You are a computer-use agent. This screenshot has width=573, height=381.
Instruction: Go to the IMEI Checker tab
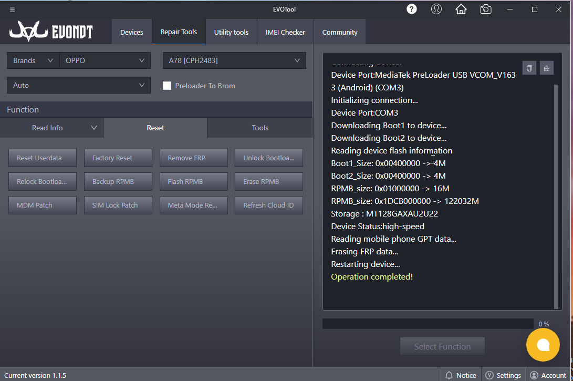pos(285,32)
